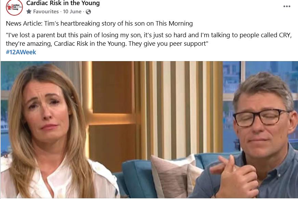Click the globe public audience icon
298x199 pixels.
[x=88, y=12]
